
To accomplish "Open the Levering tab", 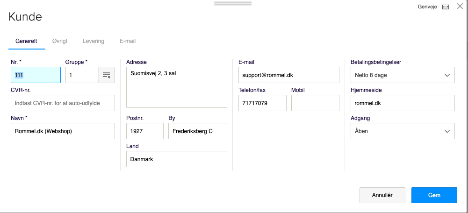I will tap(94, 41).
